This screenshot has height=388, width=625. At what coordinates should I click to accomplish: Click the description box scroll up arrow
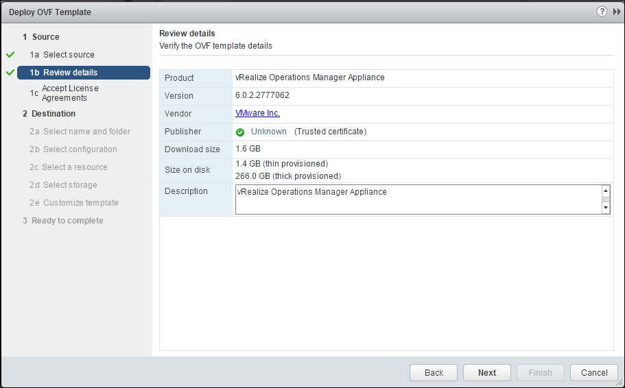(606, 191)
